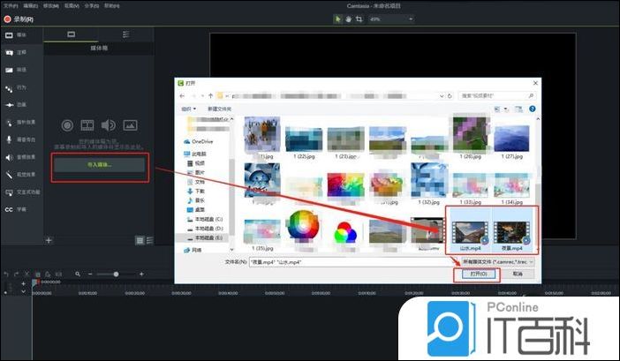This screenshot has height=361, width=620.
Task: Adjust the timeline zoom slider
Action: pyautogui.click(x=116, y=275)
